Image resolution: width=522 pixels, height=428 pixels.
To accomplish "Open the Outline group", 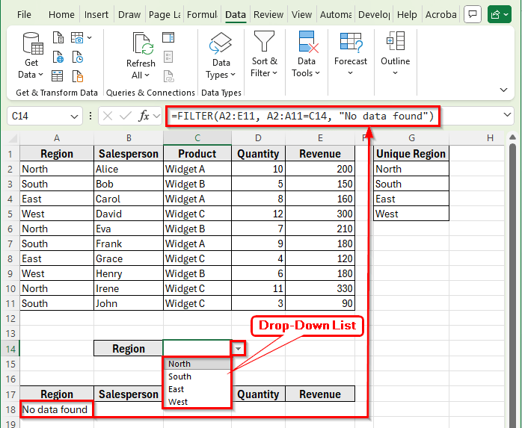I will point(395,55).
